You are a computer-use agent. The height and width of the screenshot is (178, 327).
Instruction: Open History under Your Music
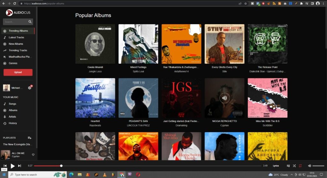(13, 123)
